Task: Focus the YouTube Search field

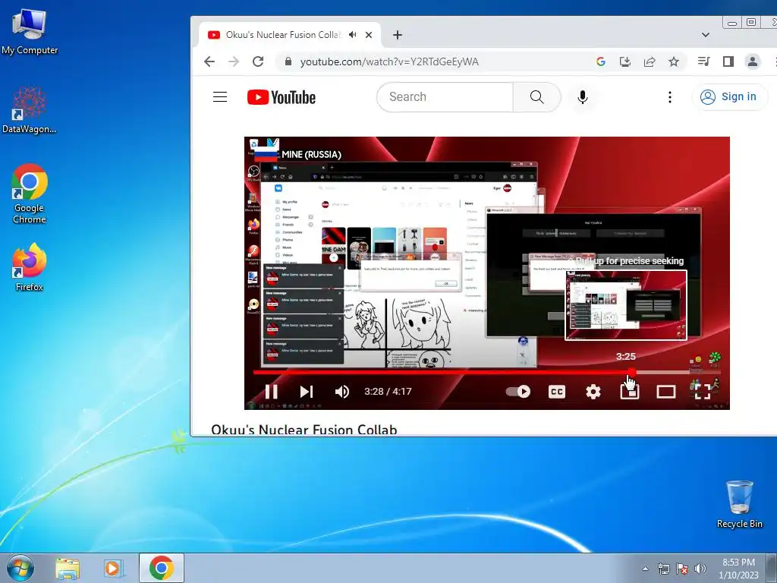Action: click(445, 97)
